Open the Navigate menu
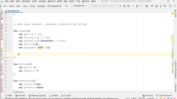The width and height of the screenshot is (177, 99). (26, 1)
